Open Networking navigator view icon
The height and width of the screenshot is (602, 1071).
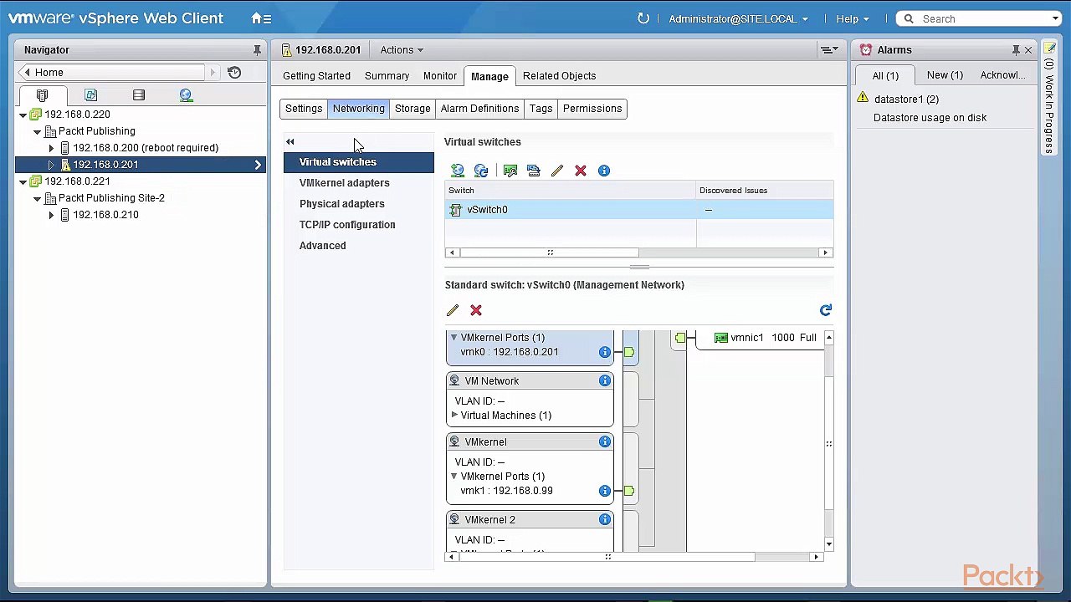coord(186,95)
